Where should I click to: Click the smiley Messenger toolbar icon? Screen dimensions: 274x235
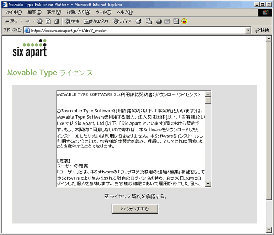(x=184, y=21)
